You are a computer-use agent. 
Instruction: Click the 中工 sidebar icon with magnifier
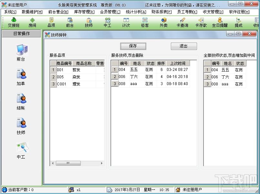pos(21,150)
